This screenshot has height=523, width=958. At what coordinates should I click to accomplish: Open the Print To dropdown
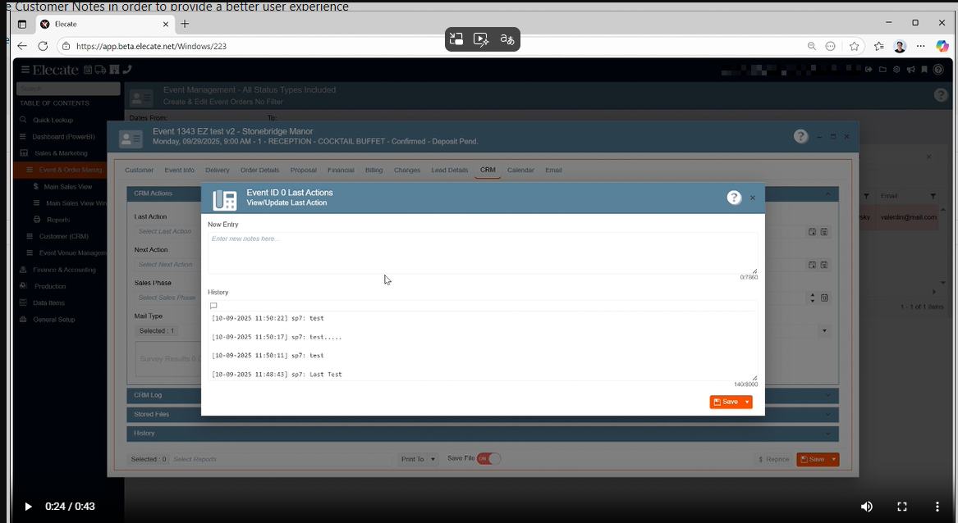point(419,459)
